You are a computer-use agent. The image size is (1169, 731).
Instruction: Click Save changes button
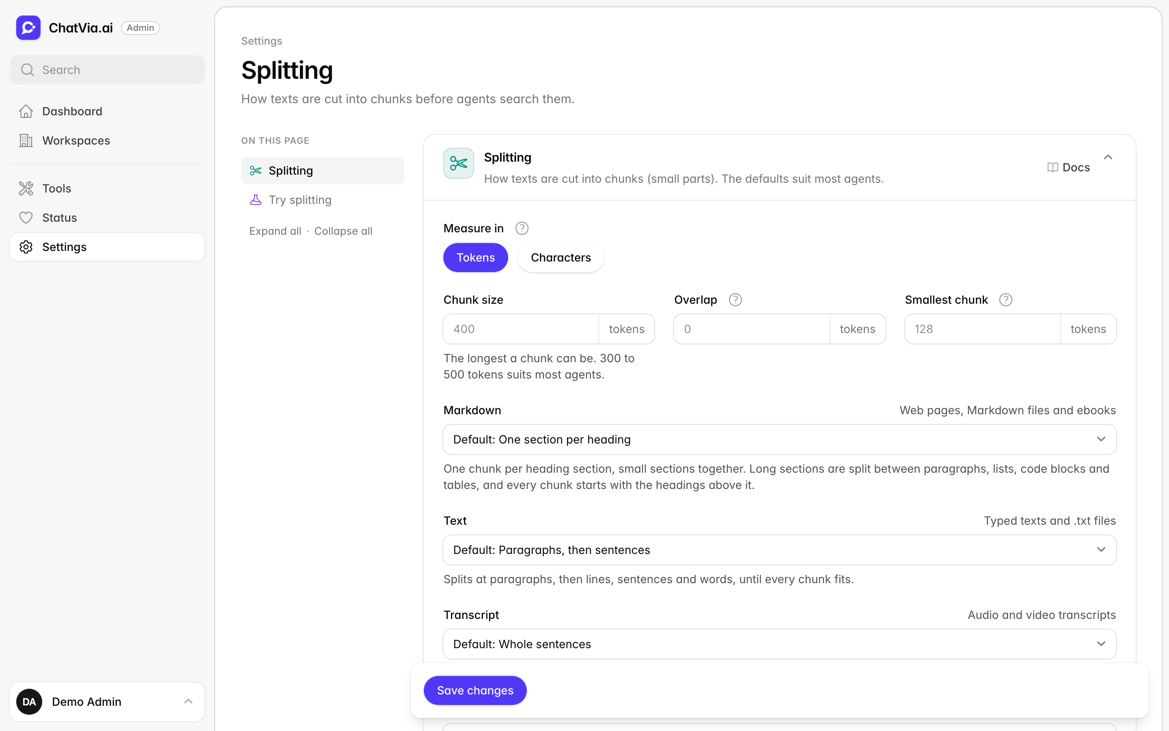[x=475, y=690]
